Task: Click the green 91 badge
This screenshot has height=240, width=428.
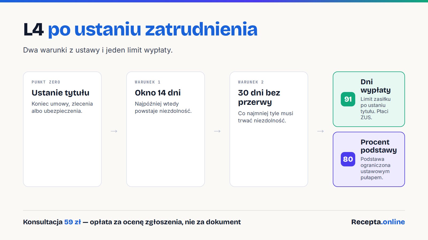Action: [348, 99]
